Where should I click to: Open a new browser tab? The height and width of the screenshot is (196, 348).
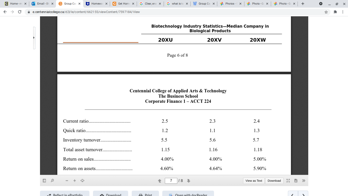(303, 4)
